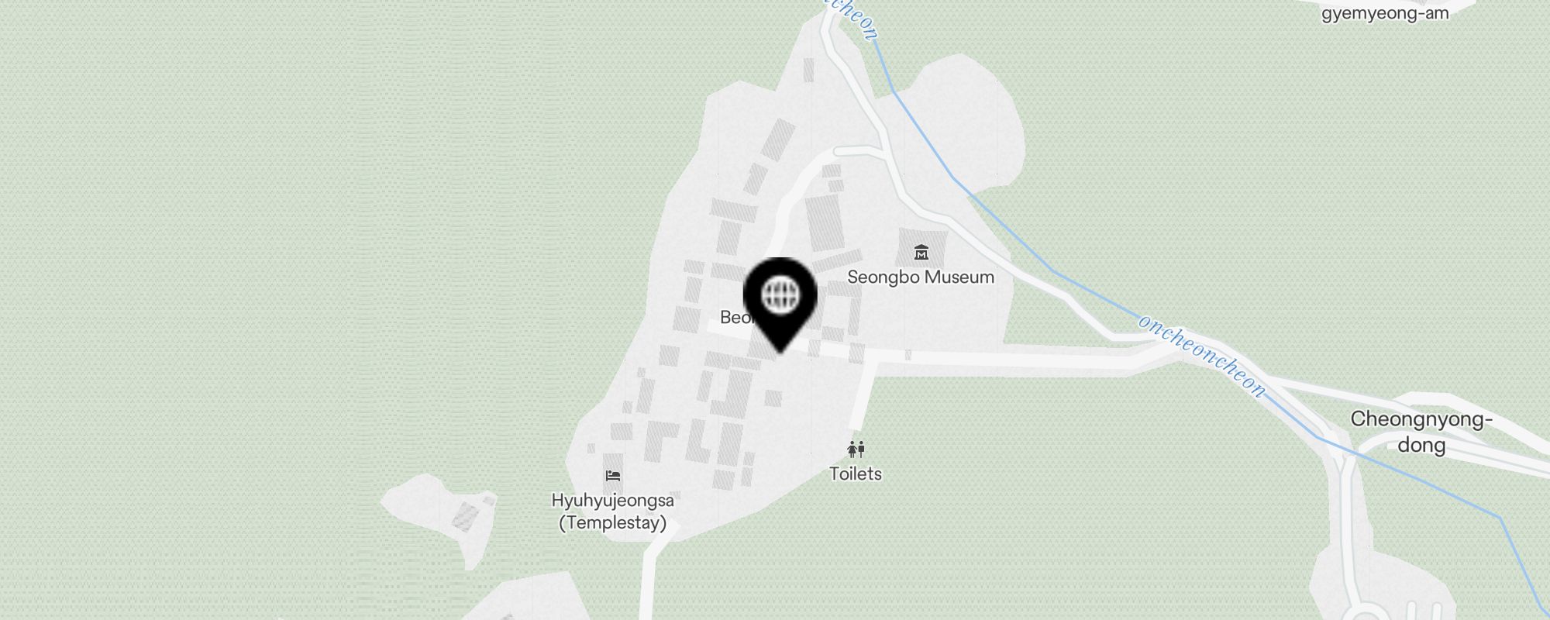
Task: Select the bed icon for Hyuhyujeongsa
Action: click(x=613, y=475)
